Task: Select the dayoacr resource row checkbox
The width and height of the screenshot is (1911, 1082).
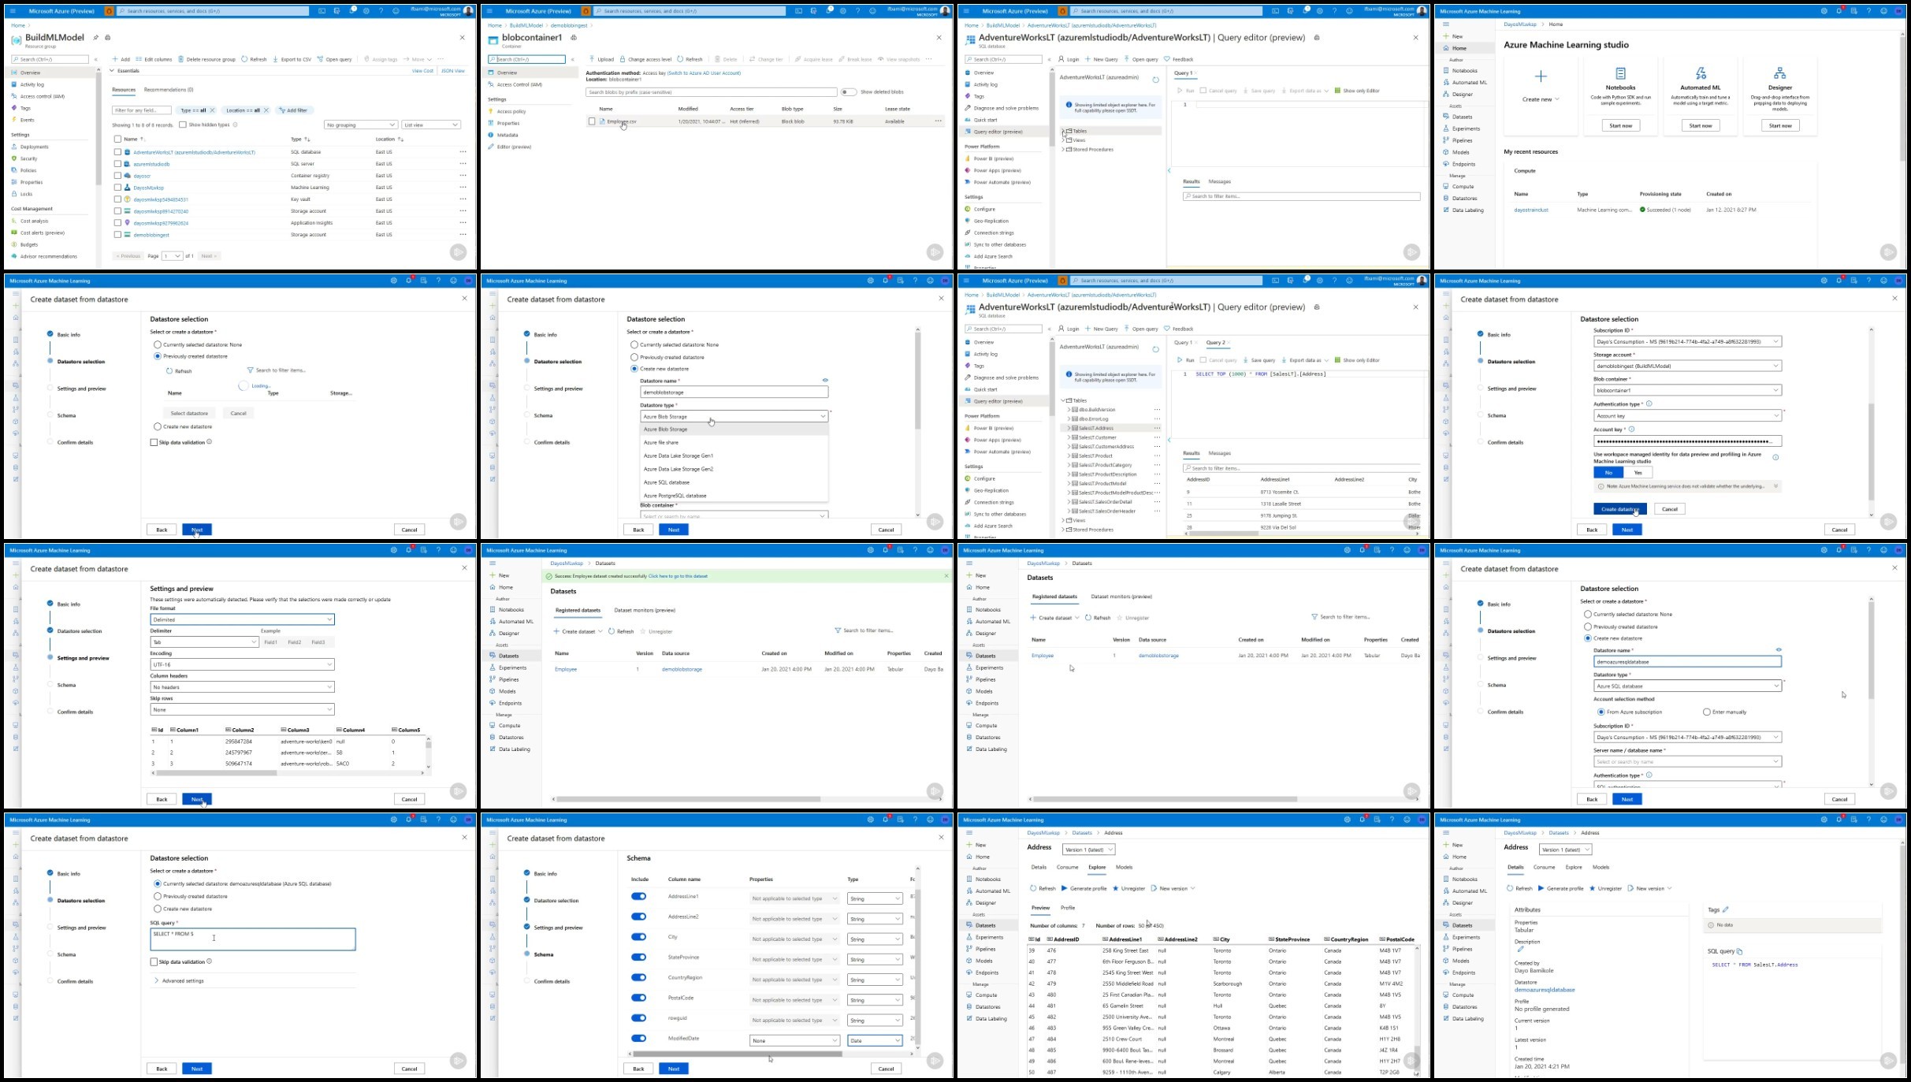Action: pos(117,176)
